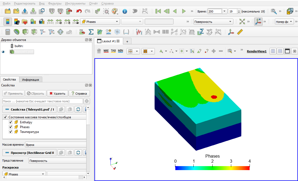Viewport: 298px width, 181px height.
Task: Click the yellow ruler tool icon
Action: 240,32
